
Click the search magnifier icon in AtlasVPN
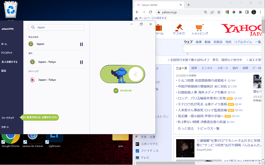click(x=33, y=27)
